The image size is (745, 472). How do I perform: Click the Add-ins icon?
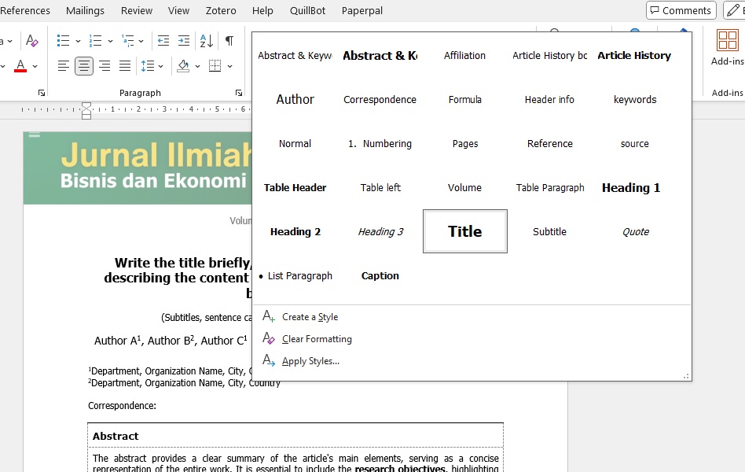pyautogui.click(x=727, y=47)
